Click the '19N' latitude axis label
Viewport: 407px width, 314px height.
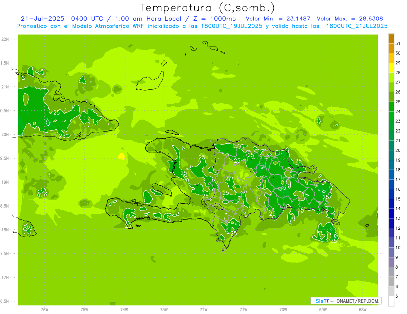[5, 182]
